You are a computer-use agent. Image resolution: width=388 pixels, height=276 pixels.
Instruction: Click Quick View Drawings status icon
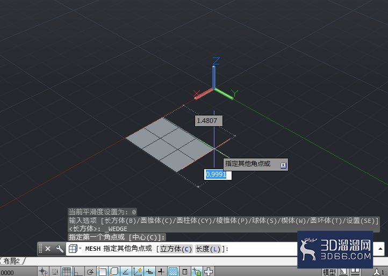356,272
